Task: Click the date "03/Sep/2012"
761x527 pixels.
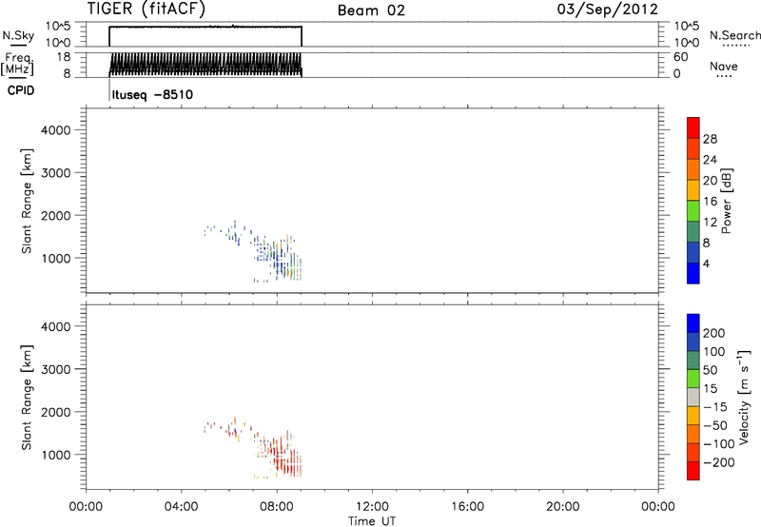Action: [x=608, y=10]
